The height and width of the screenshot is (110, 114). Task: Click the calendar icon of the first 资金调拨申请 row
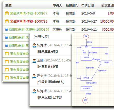pyautogui.click(x=7, y=53)
